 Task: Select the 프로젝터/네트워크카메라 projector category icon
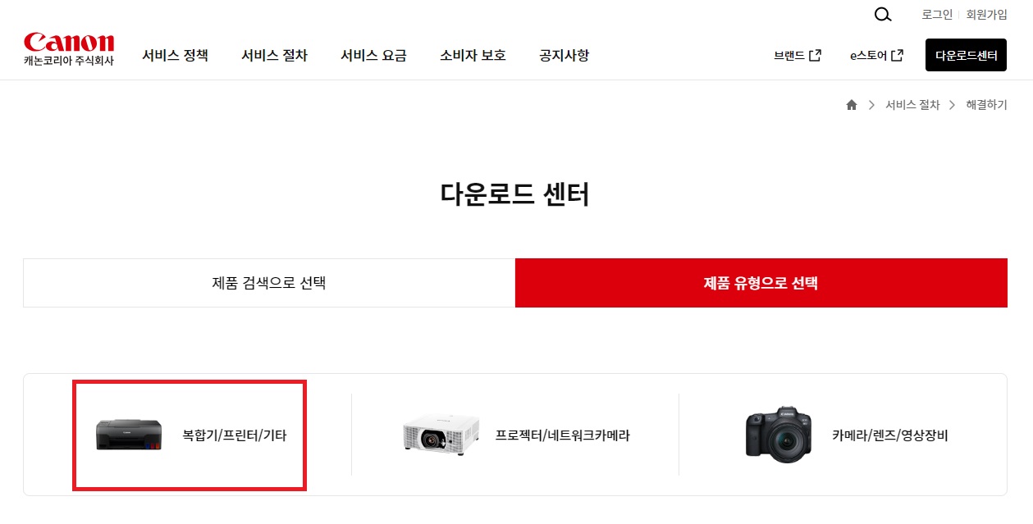pos(441,435)
